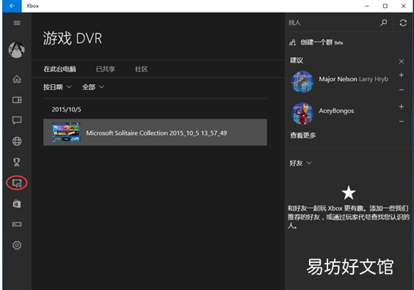This screenshot has width=414, height=290.
Task: Click the AceyBongos name
Action: click(x=336, y=111)
